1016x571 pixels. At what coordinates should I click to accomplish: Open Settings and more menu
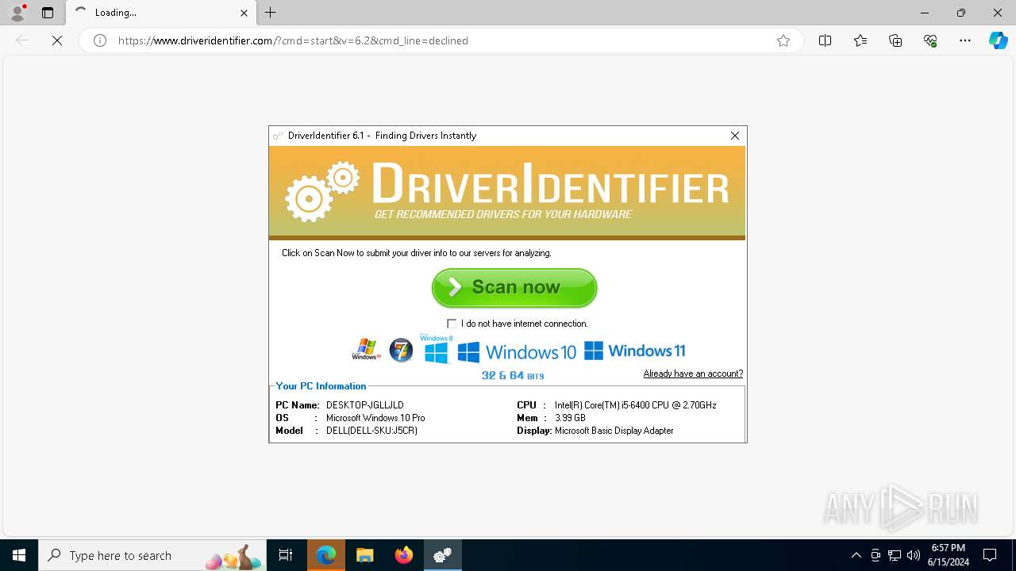[x=965, y=40]
